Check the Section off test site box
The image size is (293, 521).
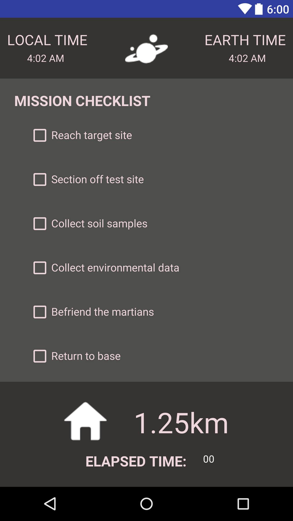coord(40,180)
